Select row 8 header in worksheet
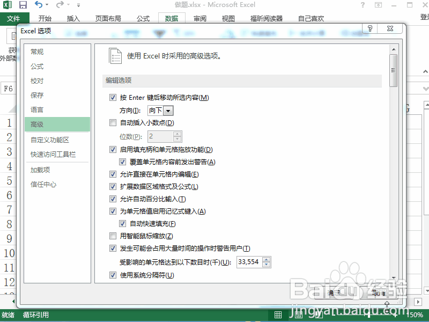Image resolution: width=429 pixels, height=322 pixels. [9, 224]
